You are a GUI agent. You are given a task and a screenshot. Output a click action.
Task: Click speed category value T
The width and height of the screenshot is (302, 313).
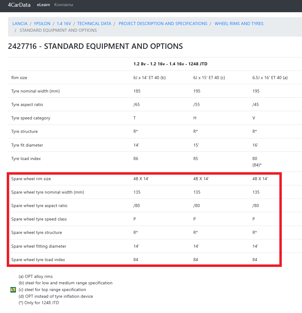[135, 118]
